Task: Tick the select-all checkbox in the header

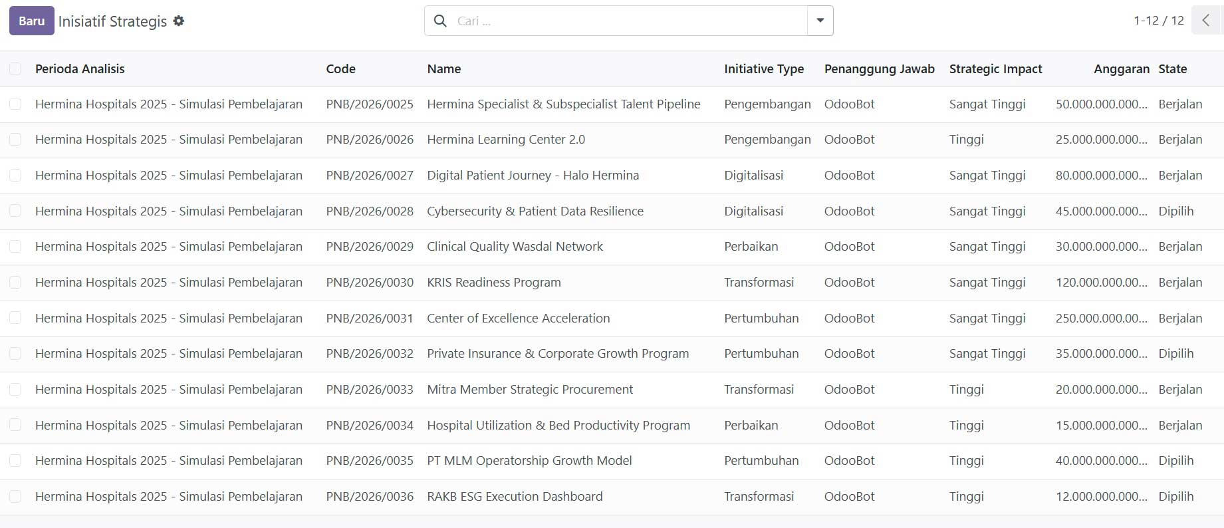Action: 15,68
